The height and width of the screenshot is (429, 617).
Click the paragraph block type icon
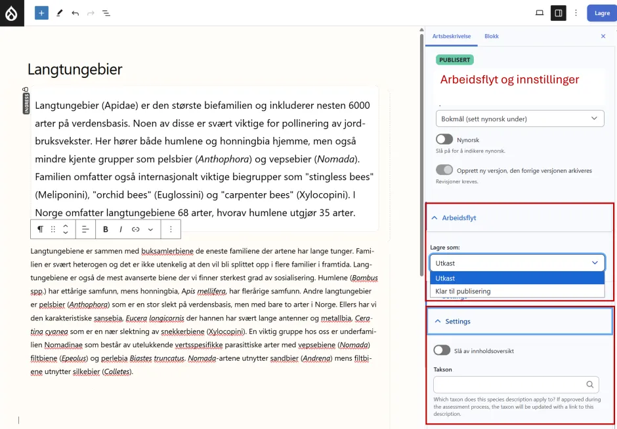click(40, 229)
